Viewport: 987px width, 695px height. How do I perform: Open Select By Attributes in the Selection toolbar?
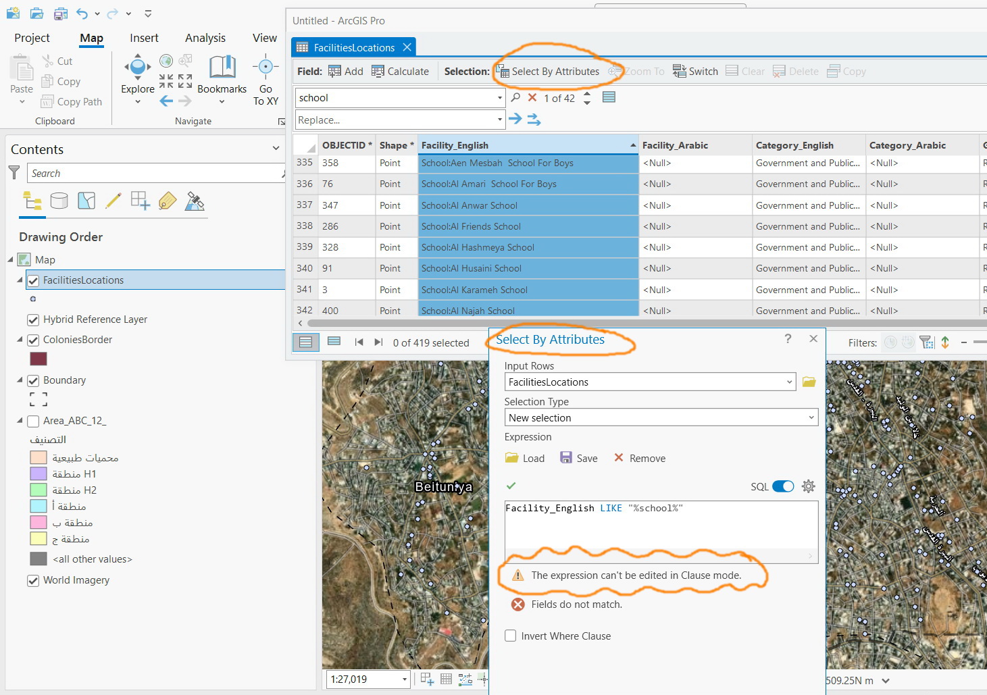click(x=554, y=71)
